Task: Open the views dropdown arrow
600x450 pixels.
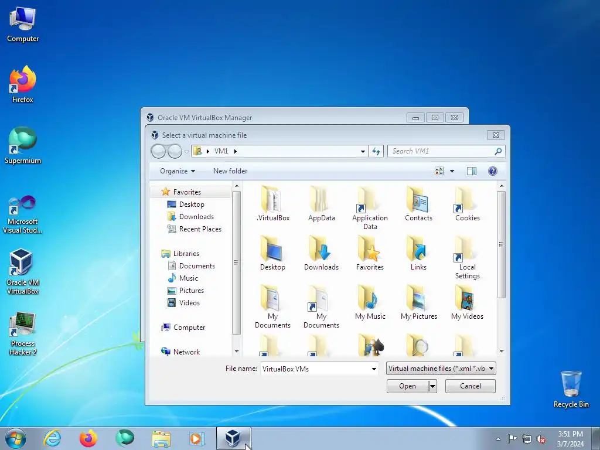Action: point(452,171)
